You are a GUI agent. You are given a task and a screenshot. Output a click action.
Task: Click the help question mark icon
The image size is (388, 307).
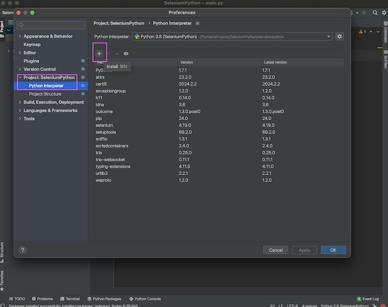(x=23, y=250)
